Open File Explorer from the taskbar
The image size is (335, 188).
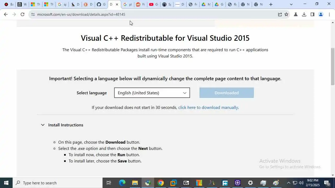click(x=135, y=183)
